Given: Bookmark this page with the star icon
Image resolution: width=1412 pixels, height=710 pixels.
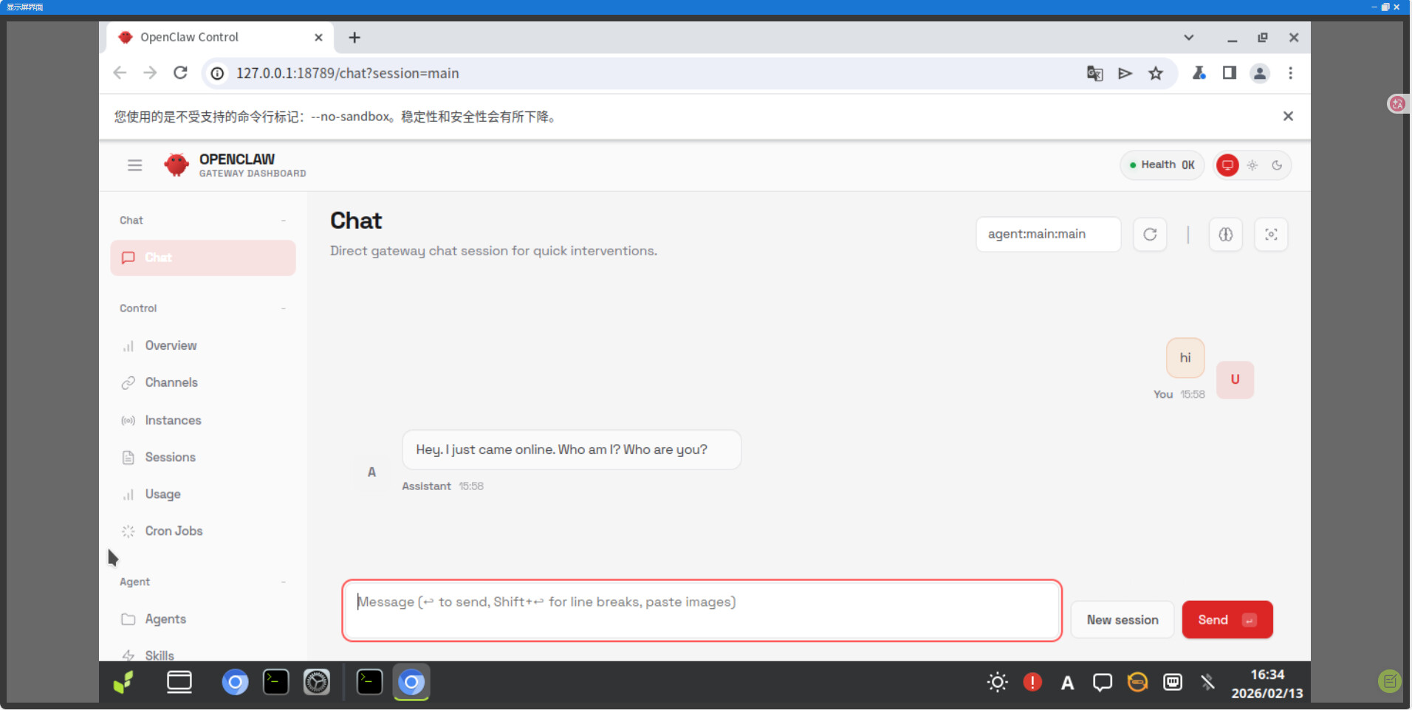Looking at the screenshot, I should pyautogui.click(x=1155, y=73).
